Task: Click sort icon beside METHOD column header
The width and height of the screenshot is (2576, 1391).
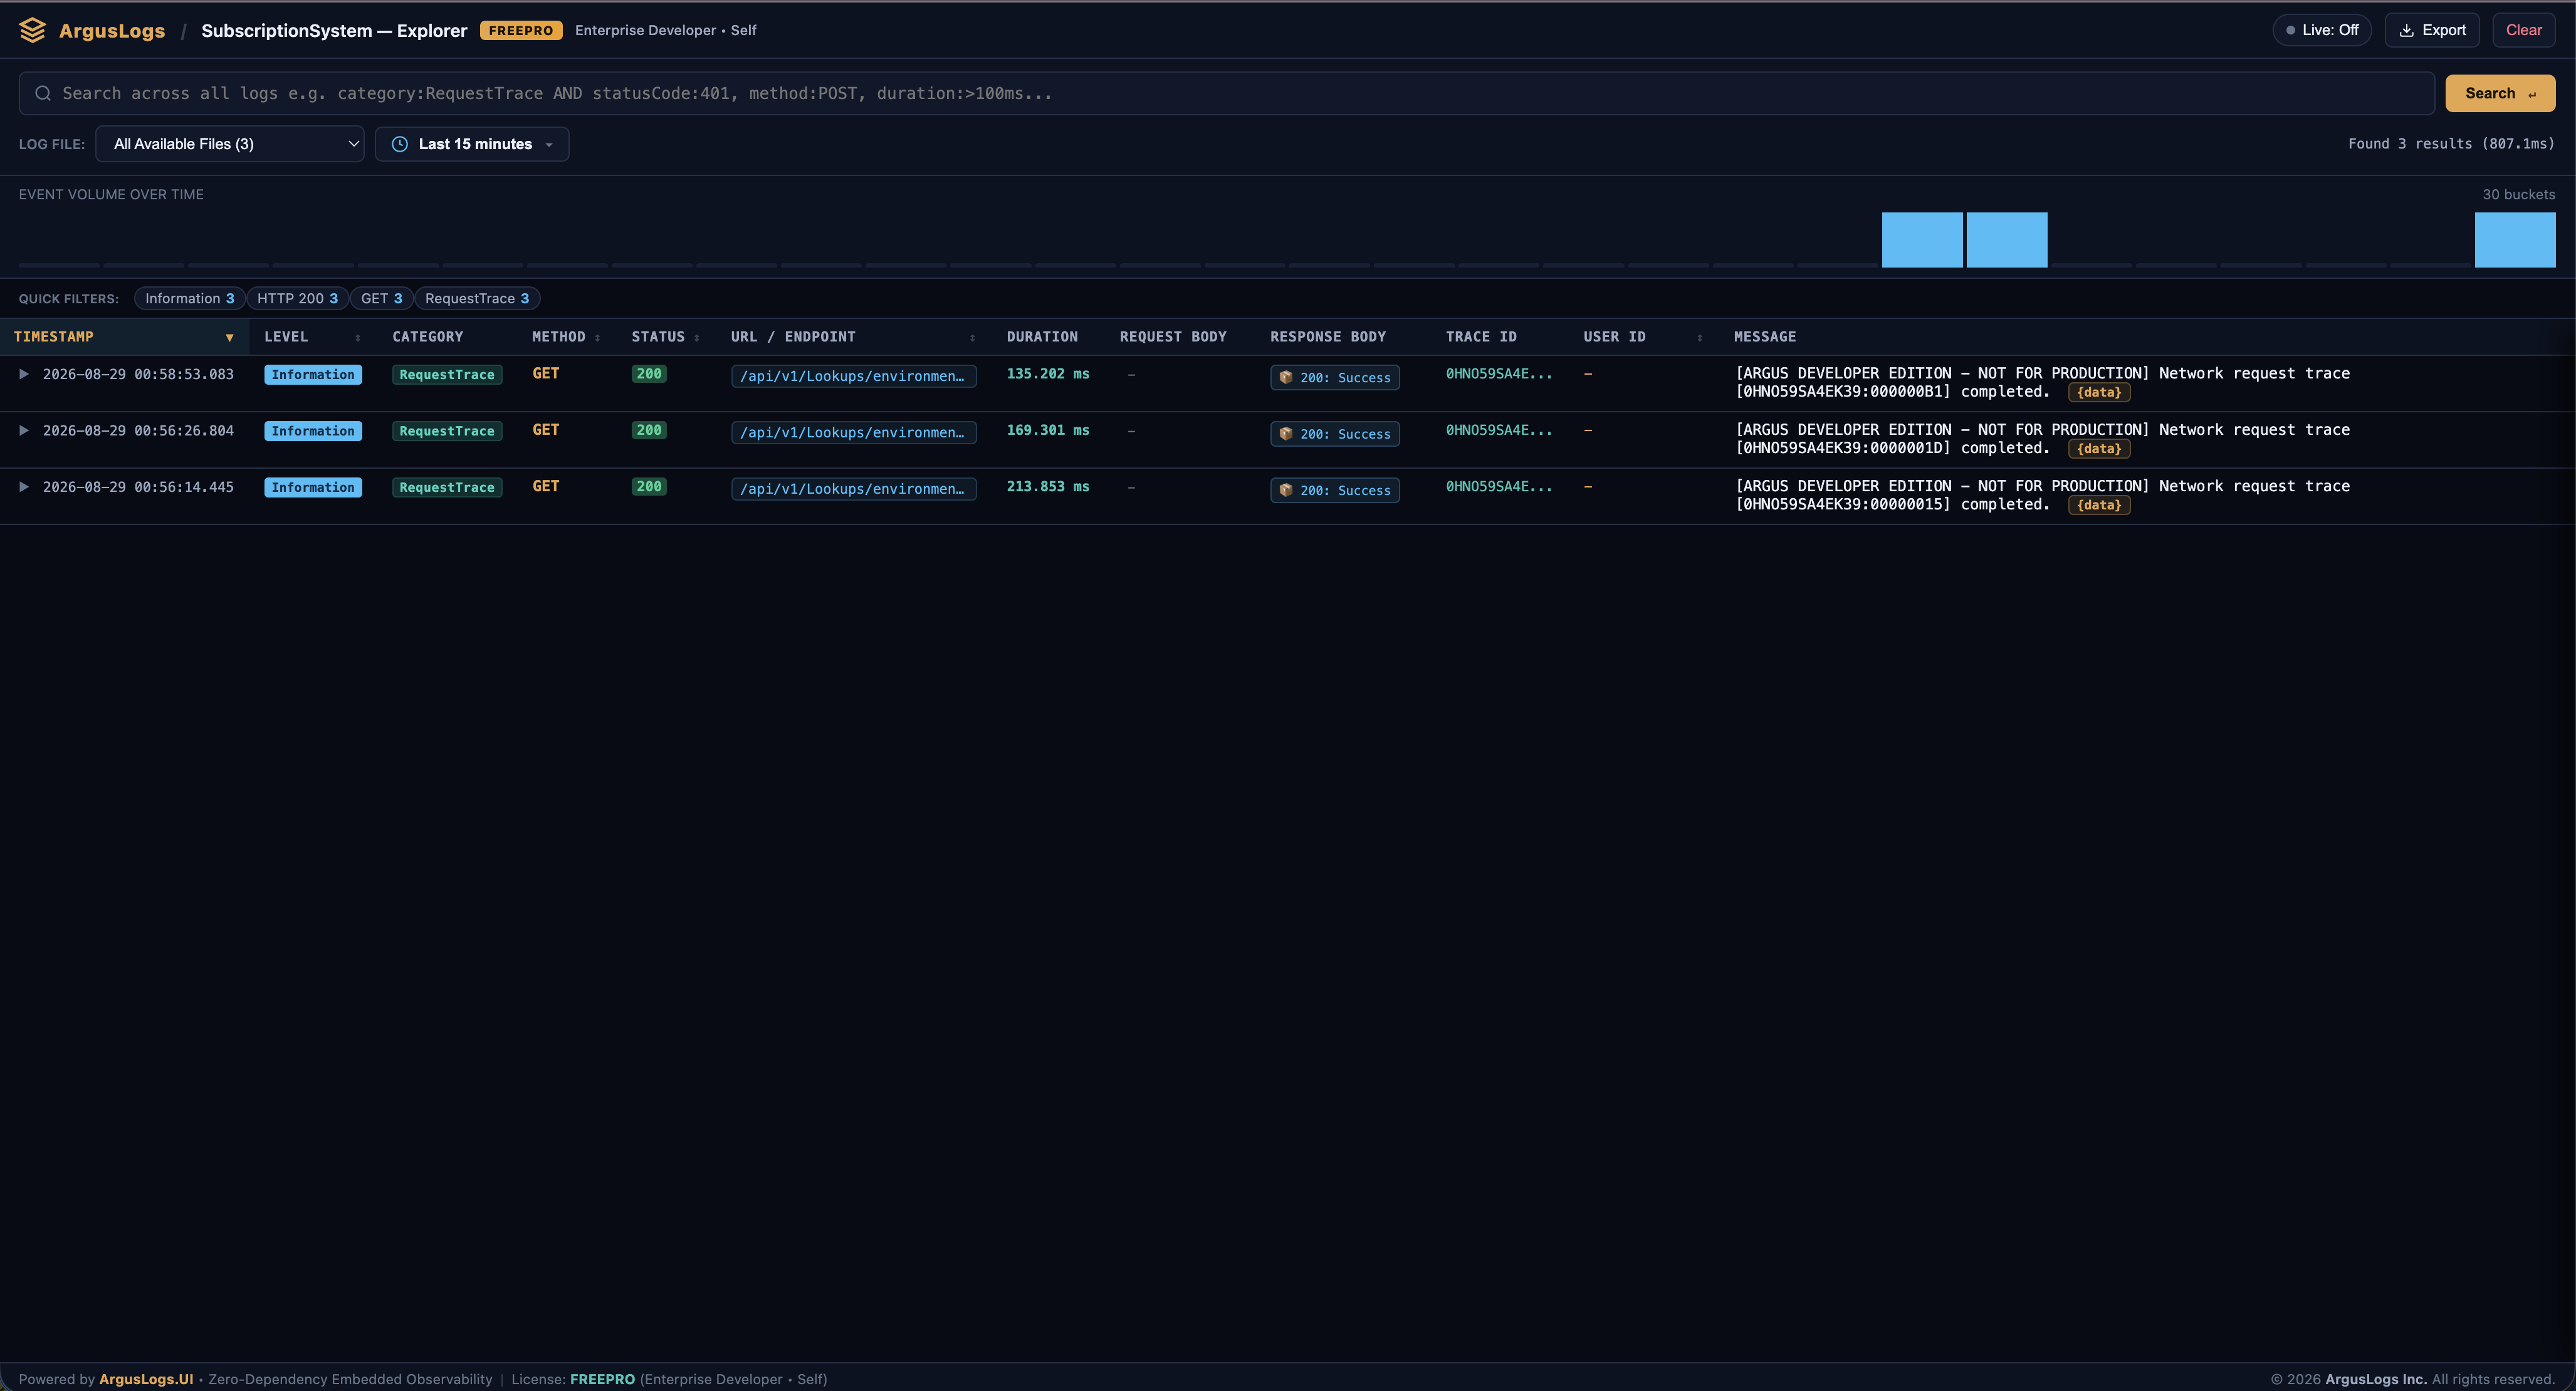Action: (598, 338)
